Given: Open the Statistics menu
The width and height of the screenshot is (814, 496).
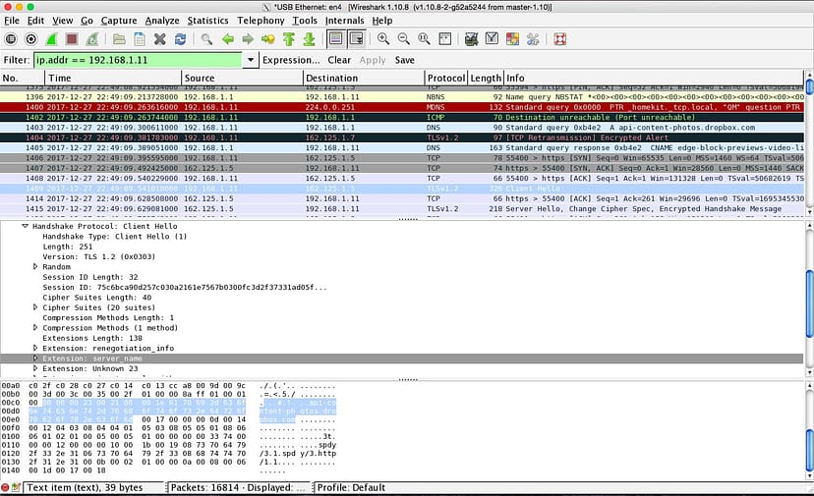Looking at the screenshot, I should 207,20.
